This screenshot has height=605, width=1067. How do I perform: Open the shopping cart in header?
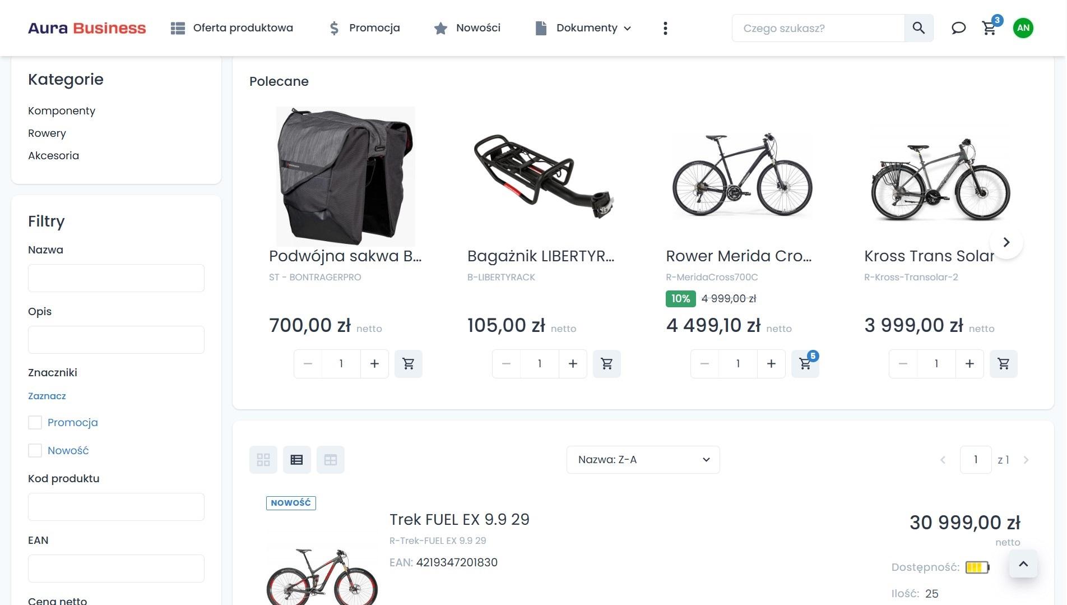(x=990, y=28)
